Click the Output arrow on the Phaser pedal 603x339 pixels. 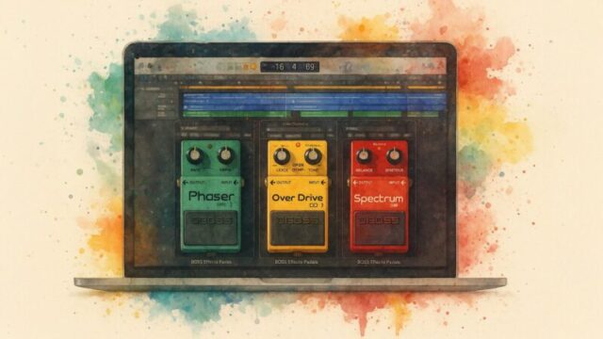(186, 182)
